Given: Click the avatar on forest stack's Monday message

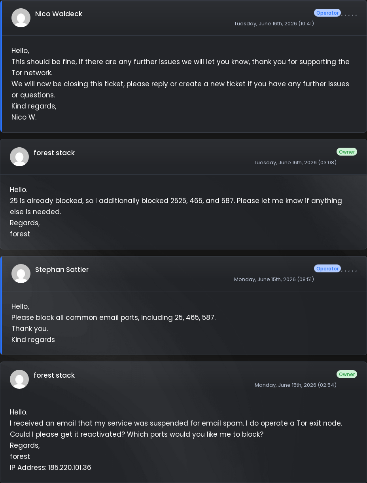Looking at the screenshot, I should (19, 379).
